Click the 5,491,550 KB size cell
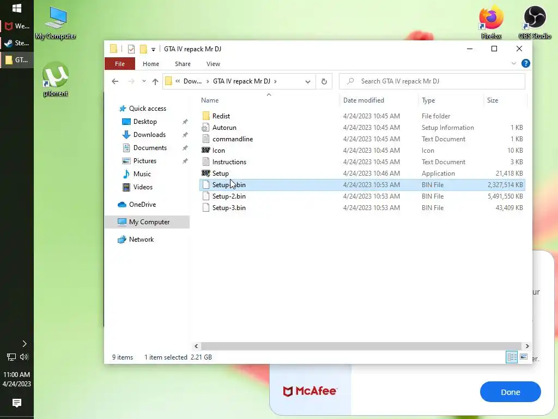 (x=505, y=196)
